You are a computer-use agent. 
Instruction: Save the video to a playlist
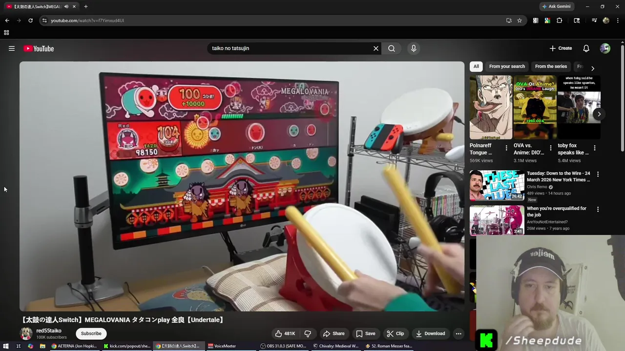365,333
